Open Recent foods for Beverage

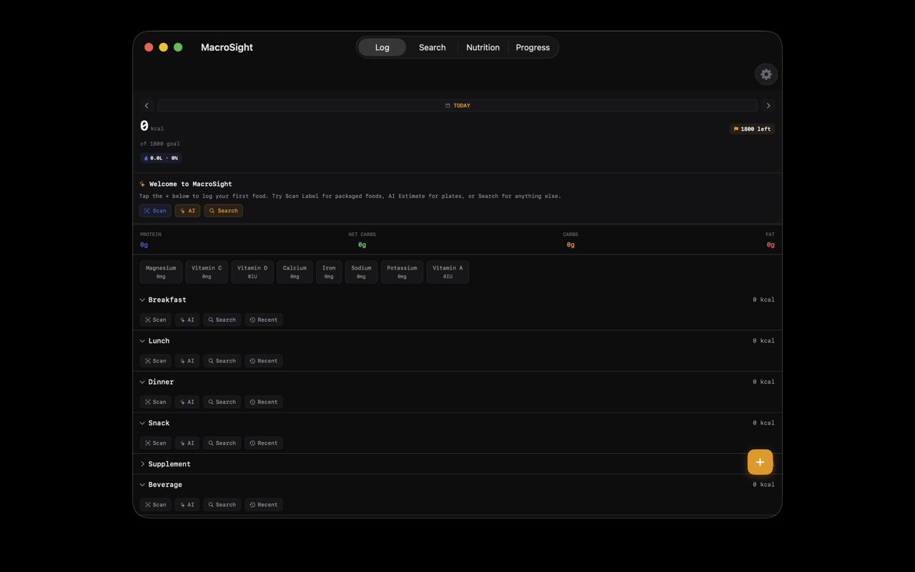click(x=264, y=505)
